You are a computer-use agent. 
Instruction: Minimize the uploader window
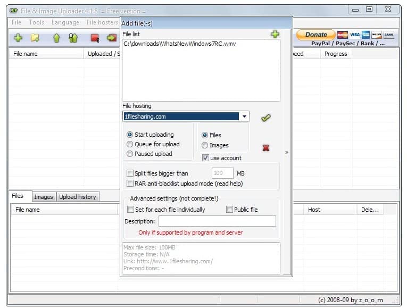point(355,10)
